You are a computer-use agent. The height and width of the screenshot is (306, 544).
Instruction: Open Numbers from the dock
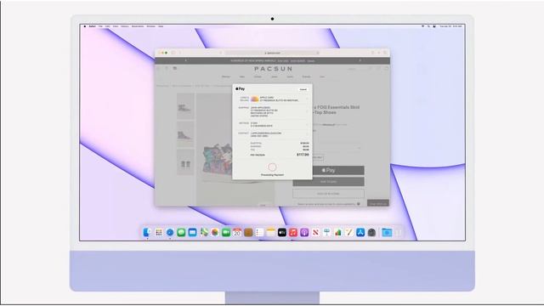338,232
